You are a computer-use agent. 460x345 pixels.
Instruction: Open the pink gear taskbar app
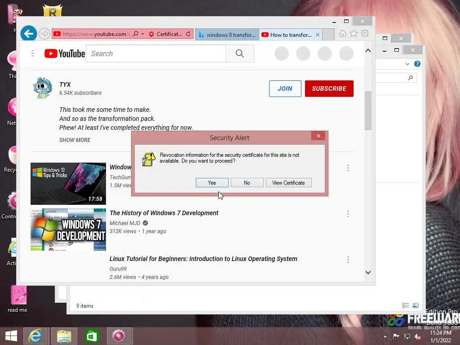[119, 336]
